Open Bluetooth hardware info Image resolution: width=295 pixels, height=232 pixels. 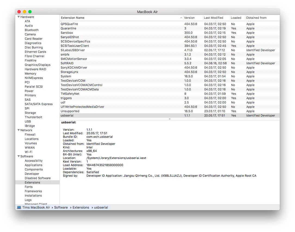32,30
